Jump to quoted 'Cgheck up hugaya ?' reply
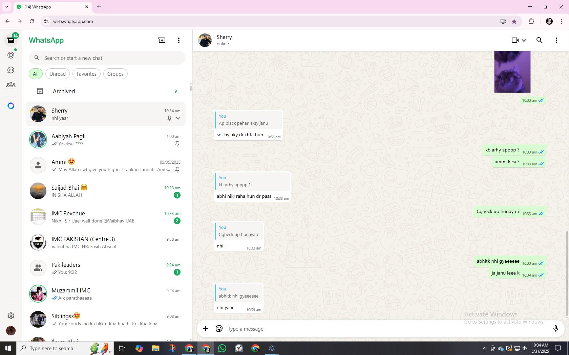 tap(239, 231)
